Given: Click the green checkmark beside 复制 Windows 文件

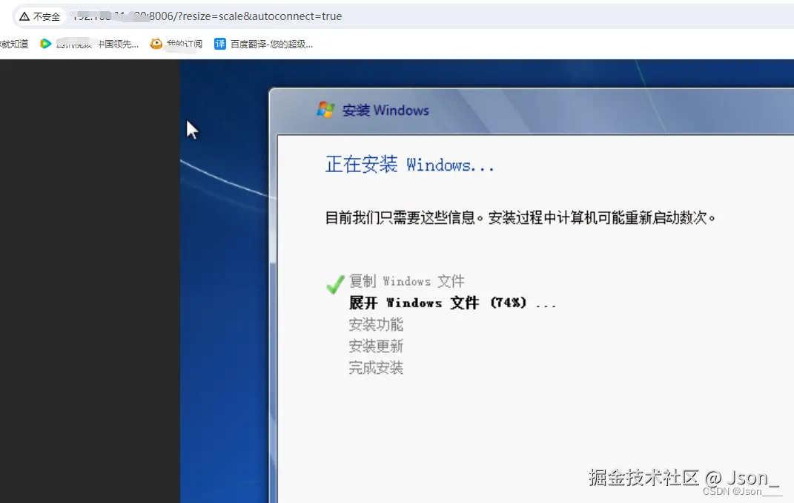Looking at the screenshot, I should (335, 283).
